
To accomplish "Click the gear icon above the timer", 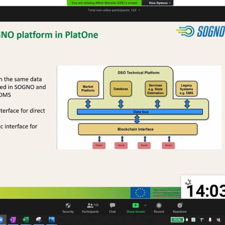I will 188,182.
